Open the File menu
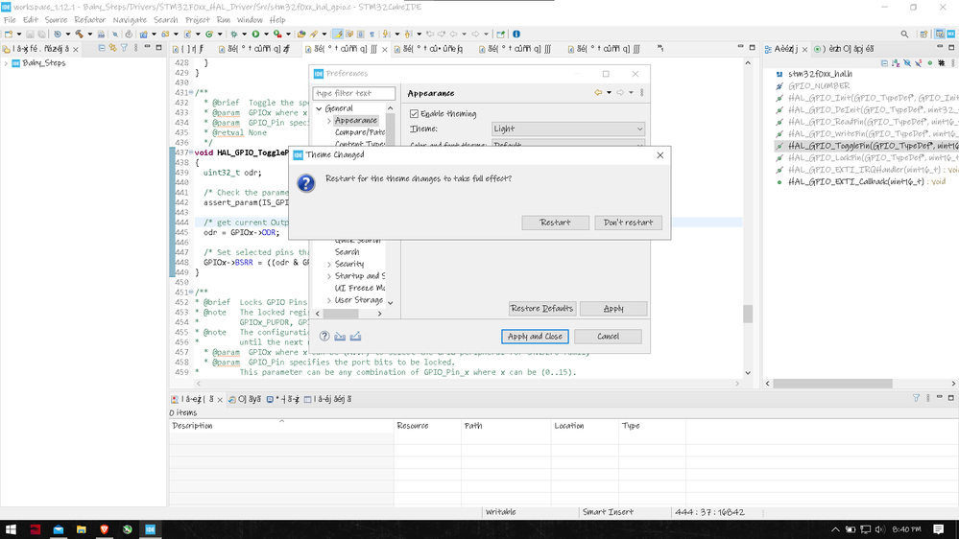The image size is (959, 539). point(10,19)
